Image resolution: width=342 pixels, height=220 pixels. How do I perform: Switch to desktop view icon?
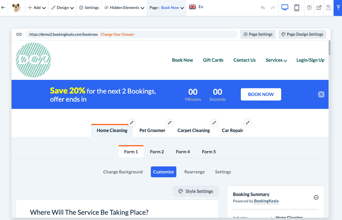(x=285, y=8)
